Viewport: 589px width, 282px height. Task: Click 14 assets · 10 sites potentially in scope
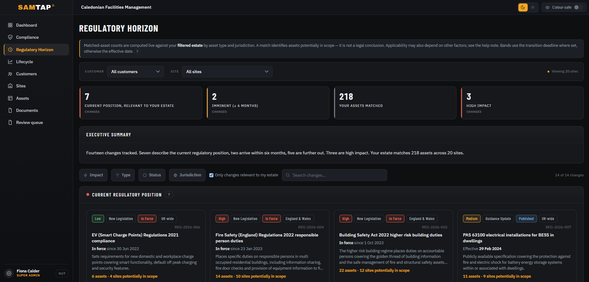[251, 276]
